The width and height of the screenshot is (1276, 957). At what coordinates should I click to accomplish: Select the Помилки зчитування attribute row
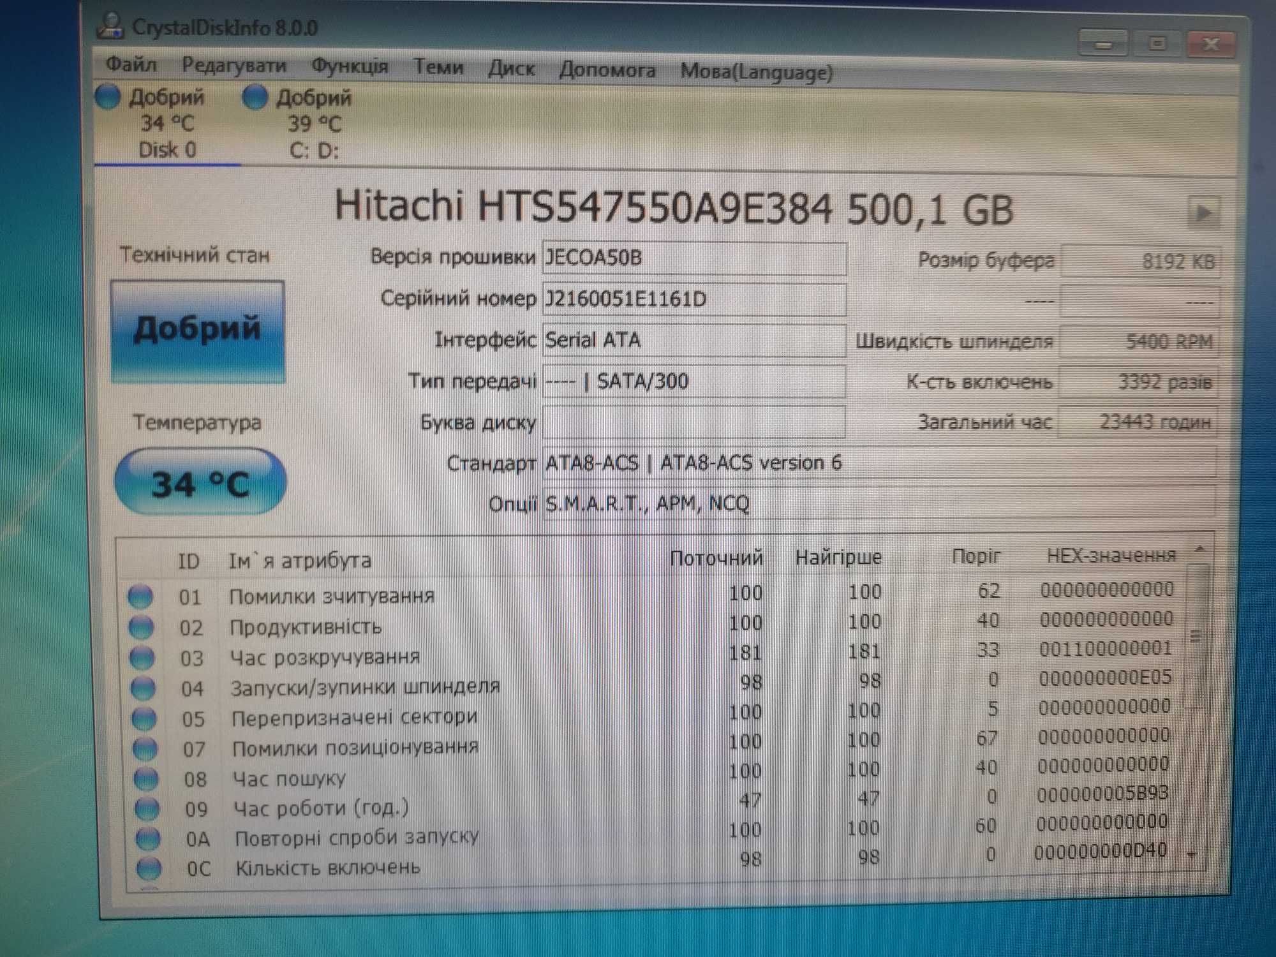pyautogui.click(x=651, y=593)
